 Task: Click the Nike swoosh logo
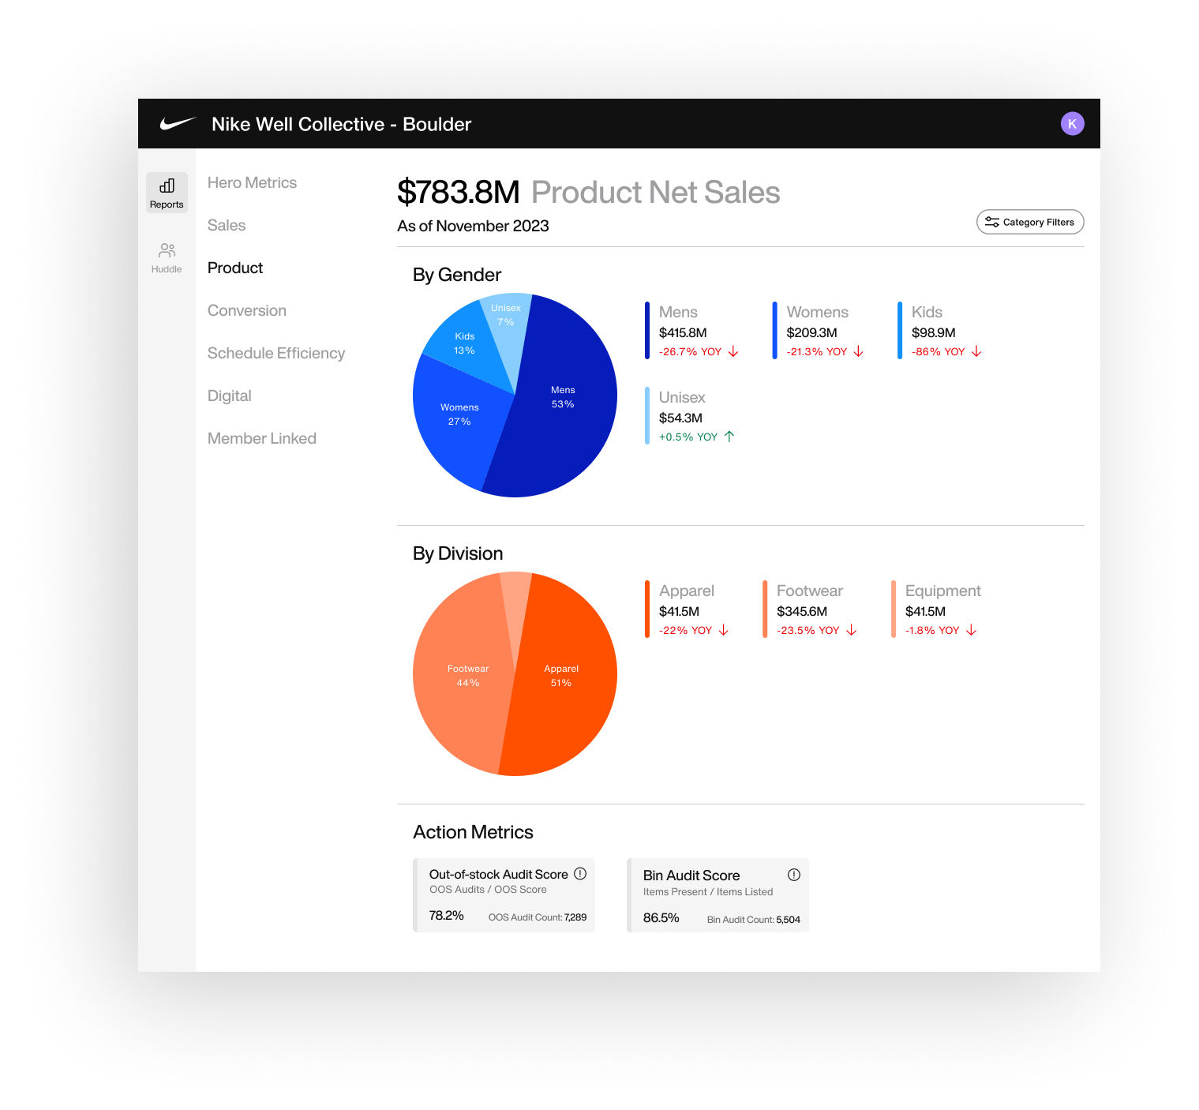[x=178, y=123]
